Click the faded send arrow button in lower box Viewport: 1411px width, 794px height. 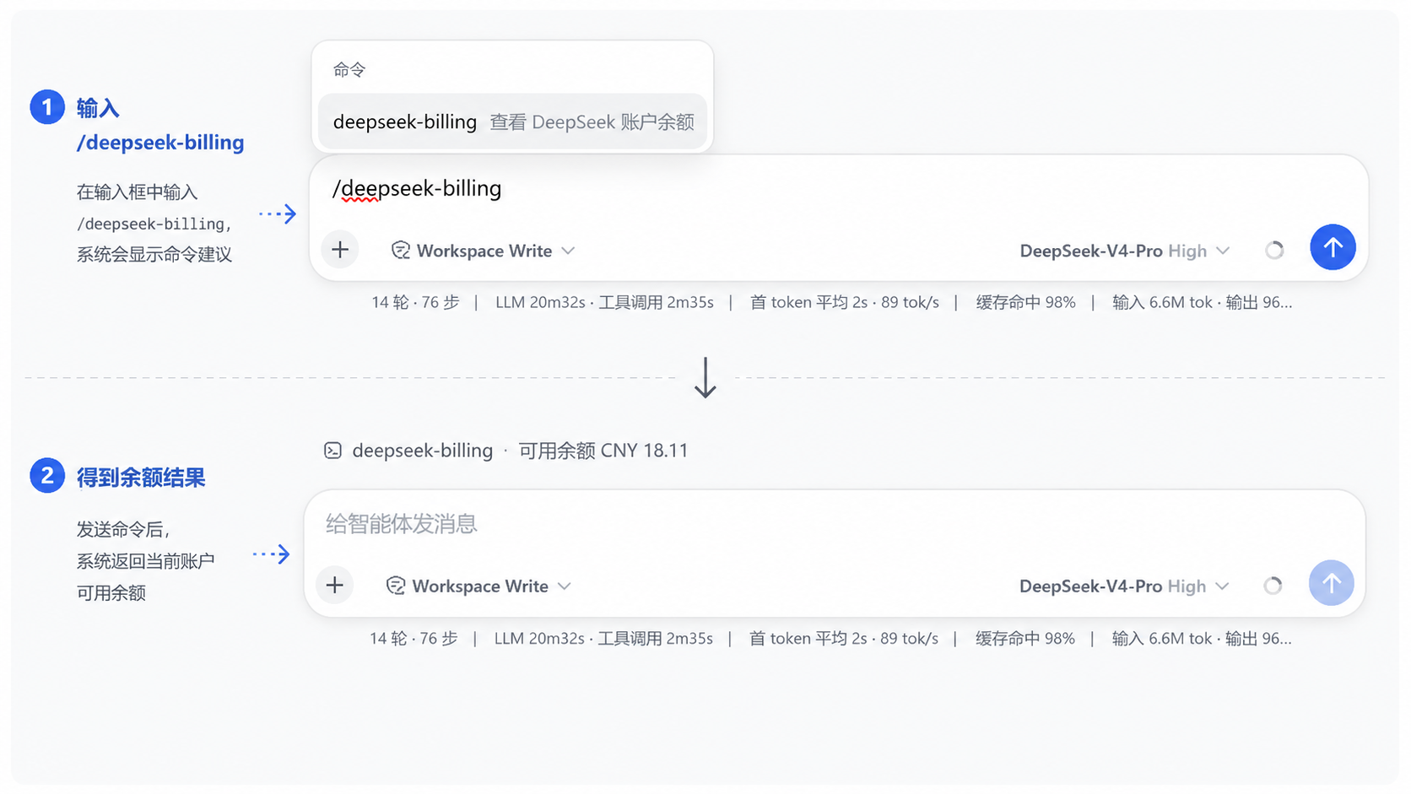coord(1332,583)
